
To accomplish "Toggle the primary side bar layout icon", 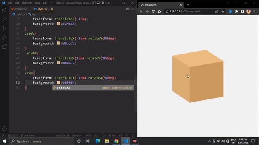I will tap(94, 3).
